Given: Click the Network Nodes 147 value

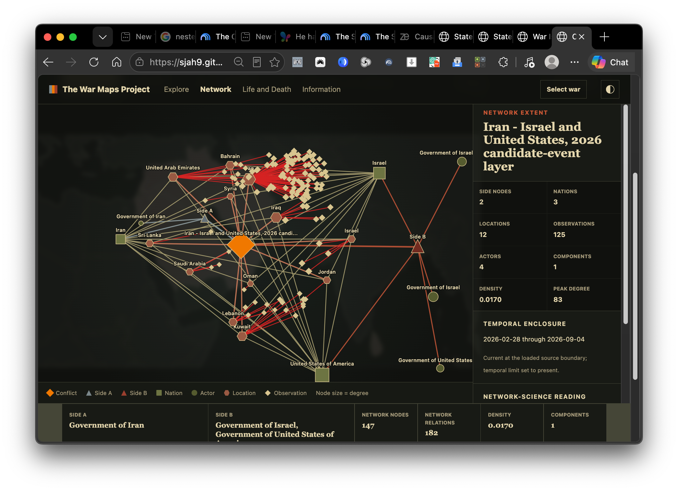Looking at the screenshot, I should click(x=368, y=426).
